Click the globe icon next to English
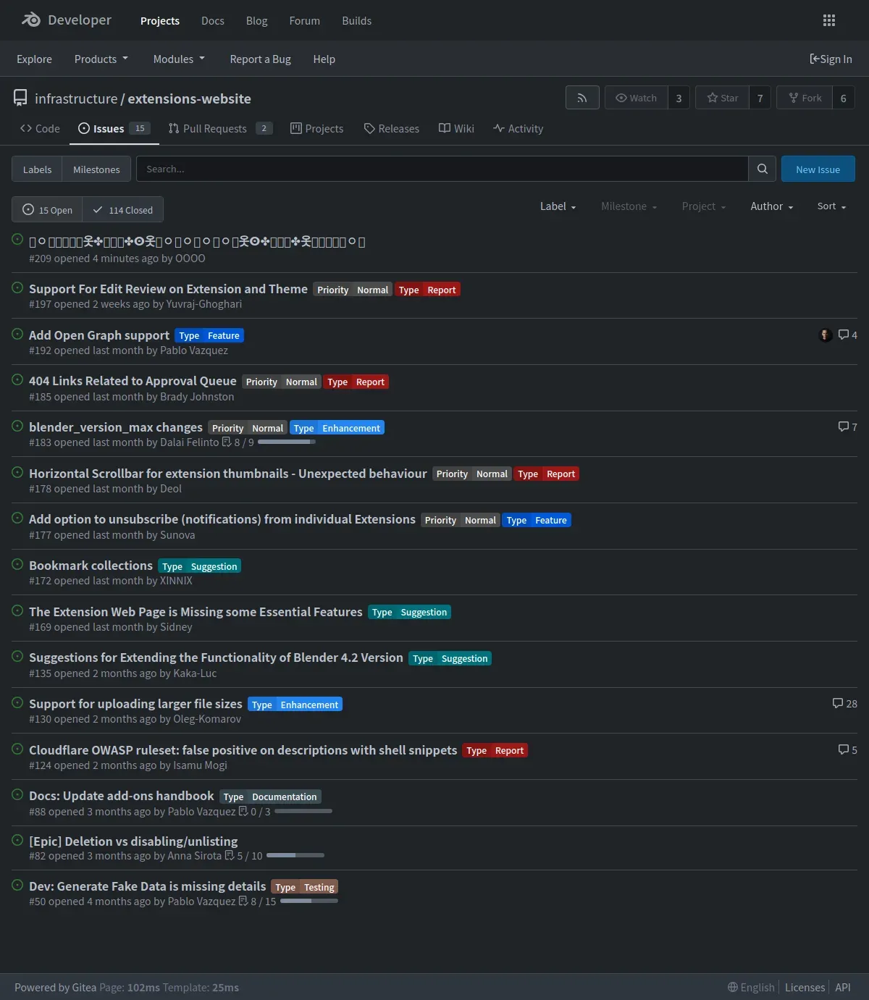This screenshot has height=1000, width=869. click(733, 987)
